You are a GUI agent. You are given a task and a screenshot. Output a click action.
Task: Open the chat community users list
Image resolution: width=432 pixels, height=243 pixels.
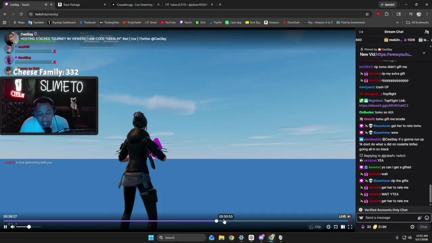(427, 32)
